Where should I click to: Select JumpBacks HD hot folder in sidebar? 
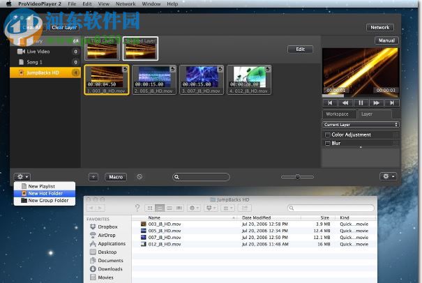click(45, 72)
